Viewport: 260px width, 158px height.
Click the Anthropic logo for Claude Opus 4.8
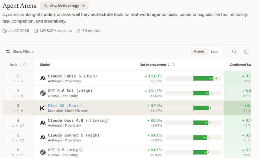43,123
